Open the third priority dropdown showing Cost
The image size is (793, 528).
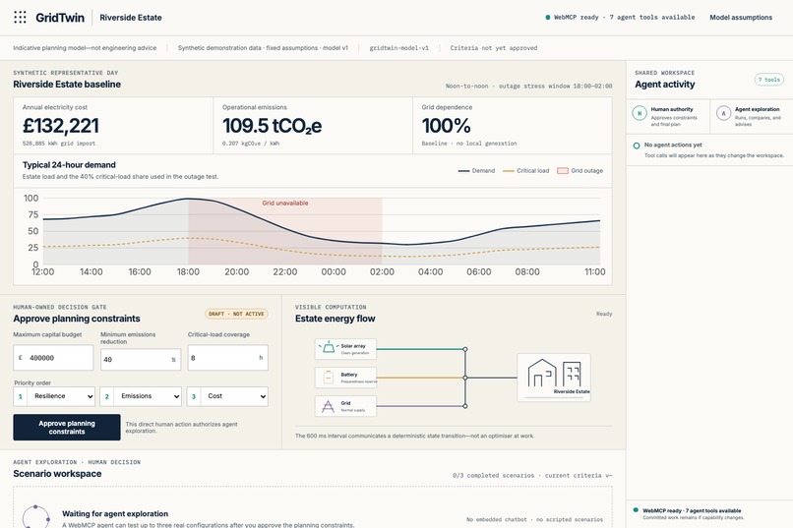(227, 396)
